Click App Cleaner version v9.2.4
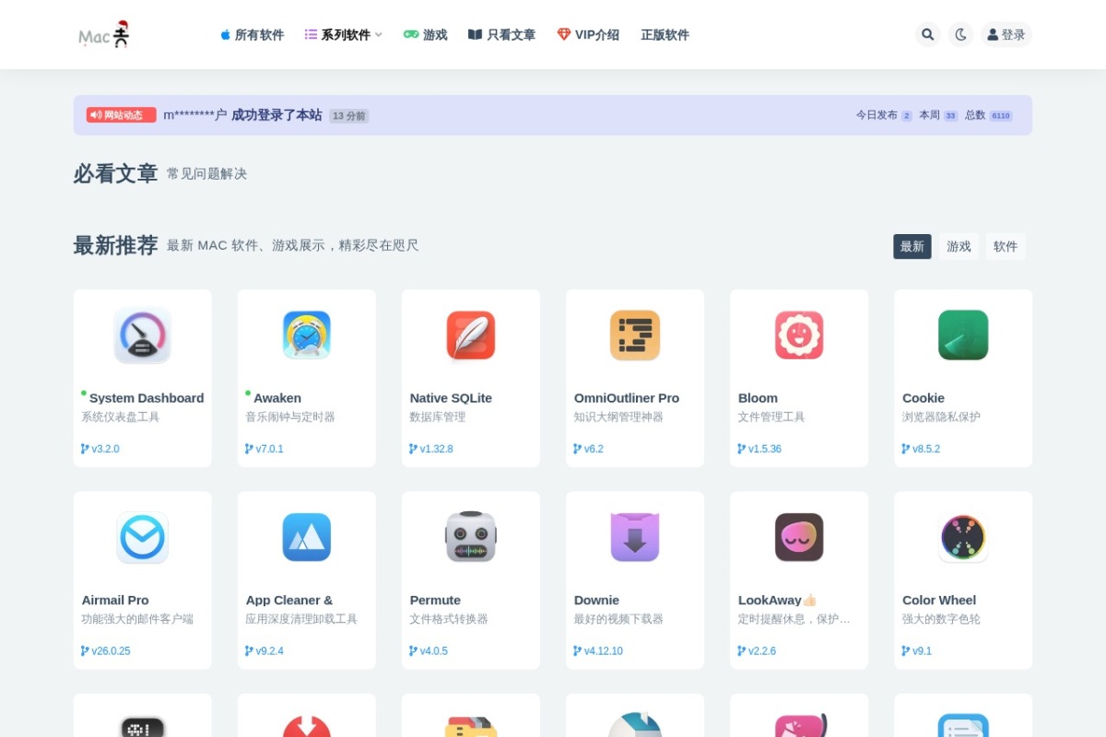 pos(265,651)
